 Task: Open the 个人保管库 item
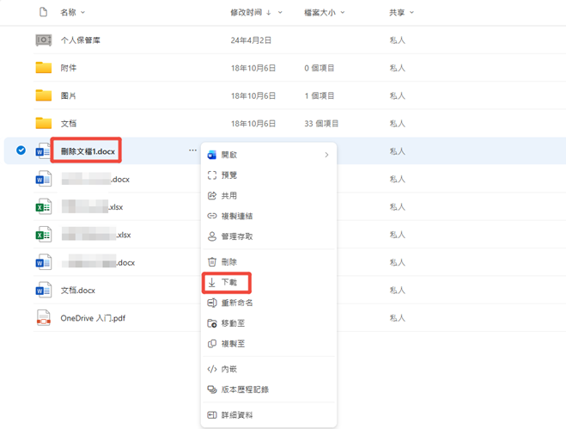click(x=80, y=40)
